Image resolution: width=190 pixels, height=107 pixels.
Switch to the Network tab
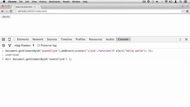[x=38, y=39]
